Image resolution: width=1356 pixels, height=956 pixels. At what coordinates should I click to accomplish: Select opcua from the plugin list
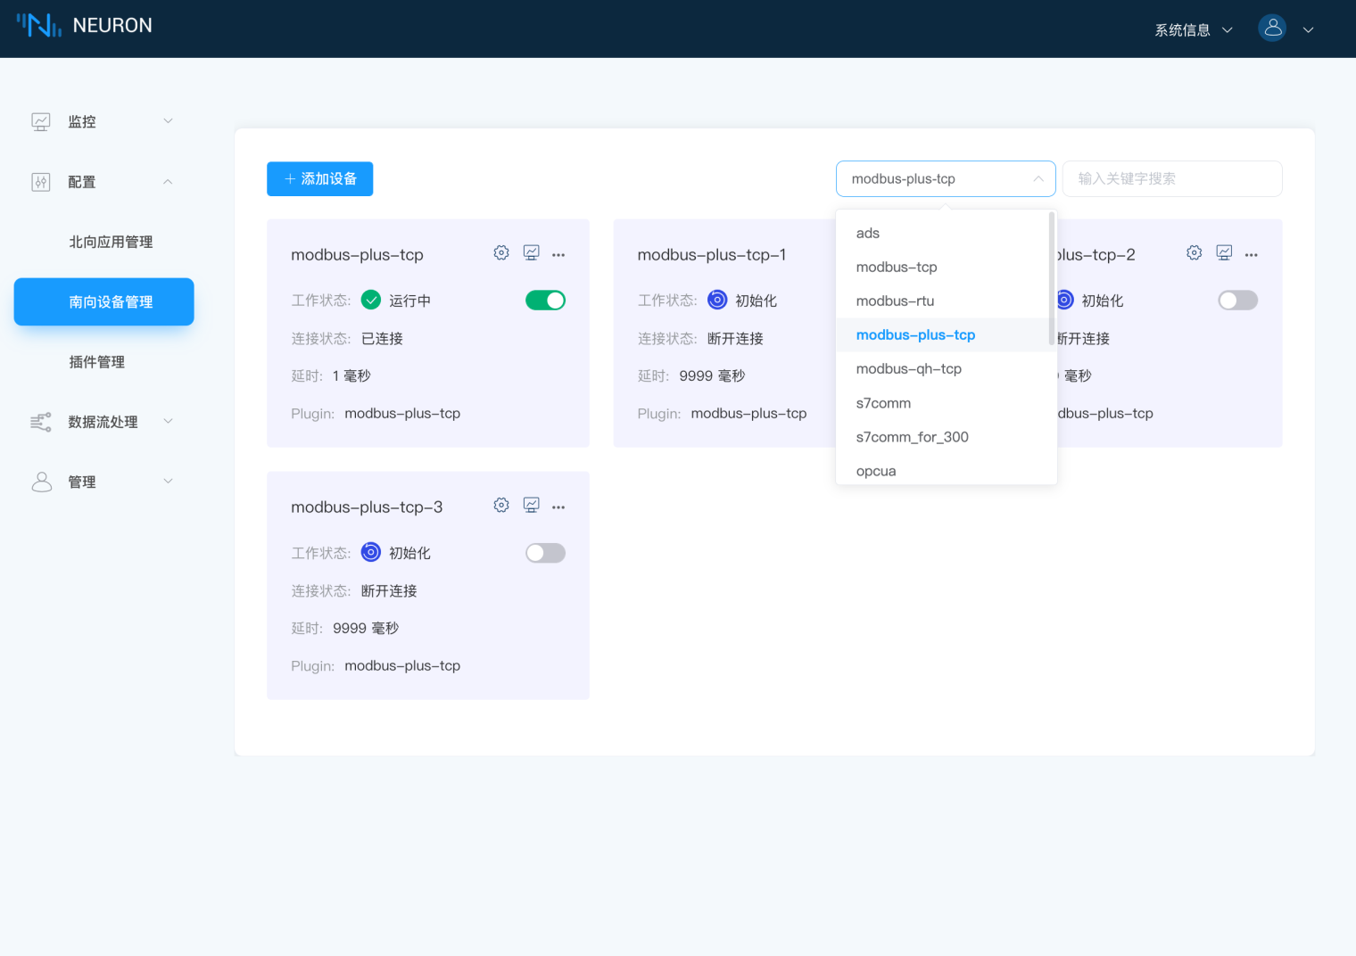(x=943, y=471)
